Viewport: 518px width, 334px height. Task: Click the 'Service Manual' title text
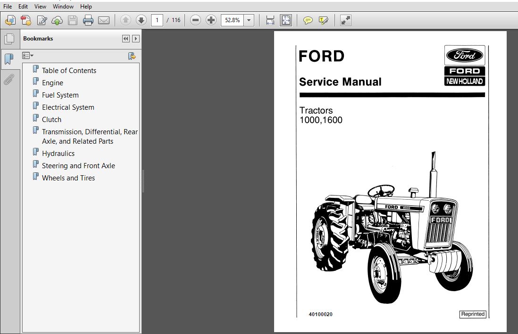pos(340,81)
